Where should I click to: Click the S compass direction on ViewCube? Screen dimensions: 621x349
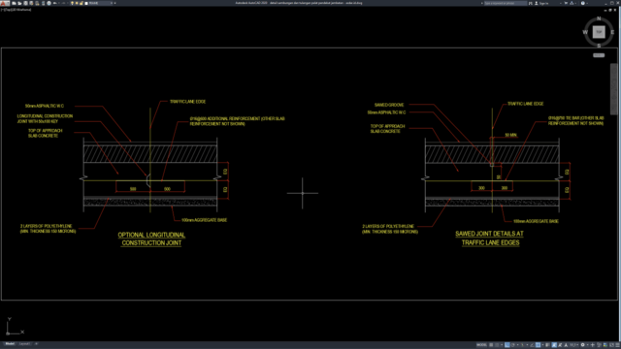point(599,46)
